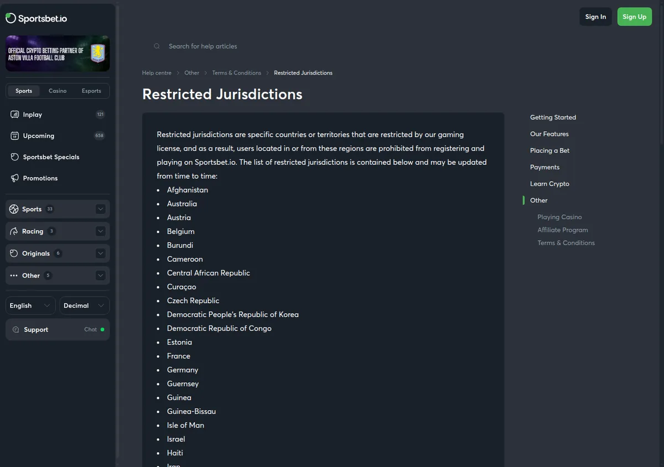Open the Inplay menu entry

(58, 115)
